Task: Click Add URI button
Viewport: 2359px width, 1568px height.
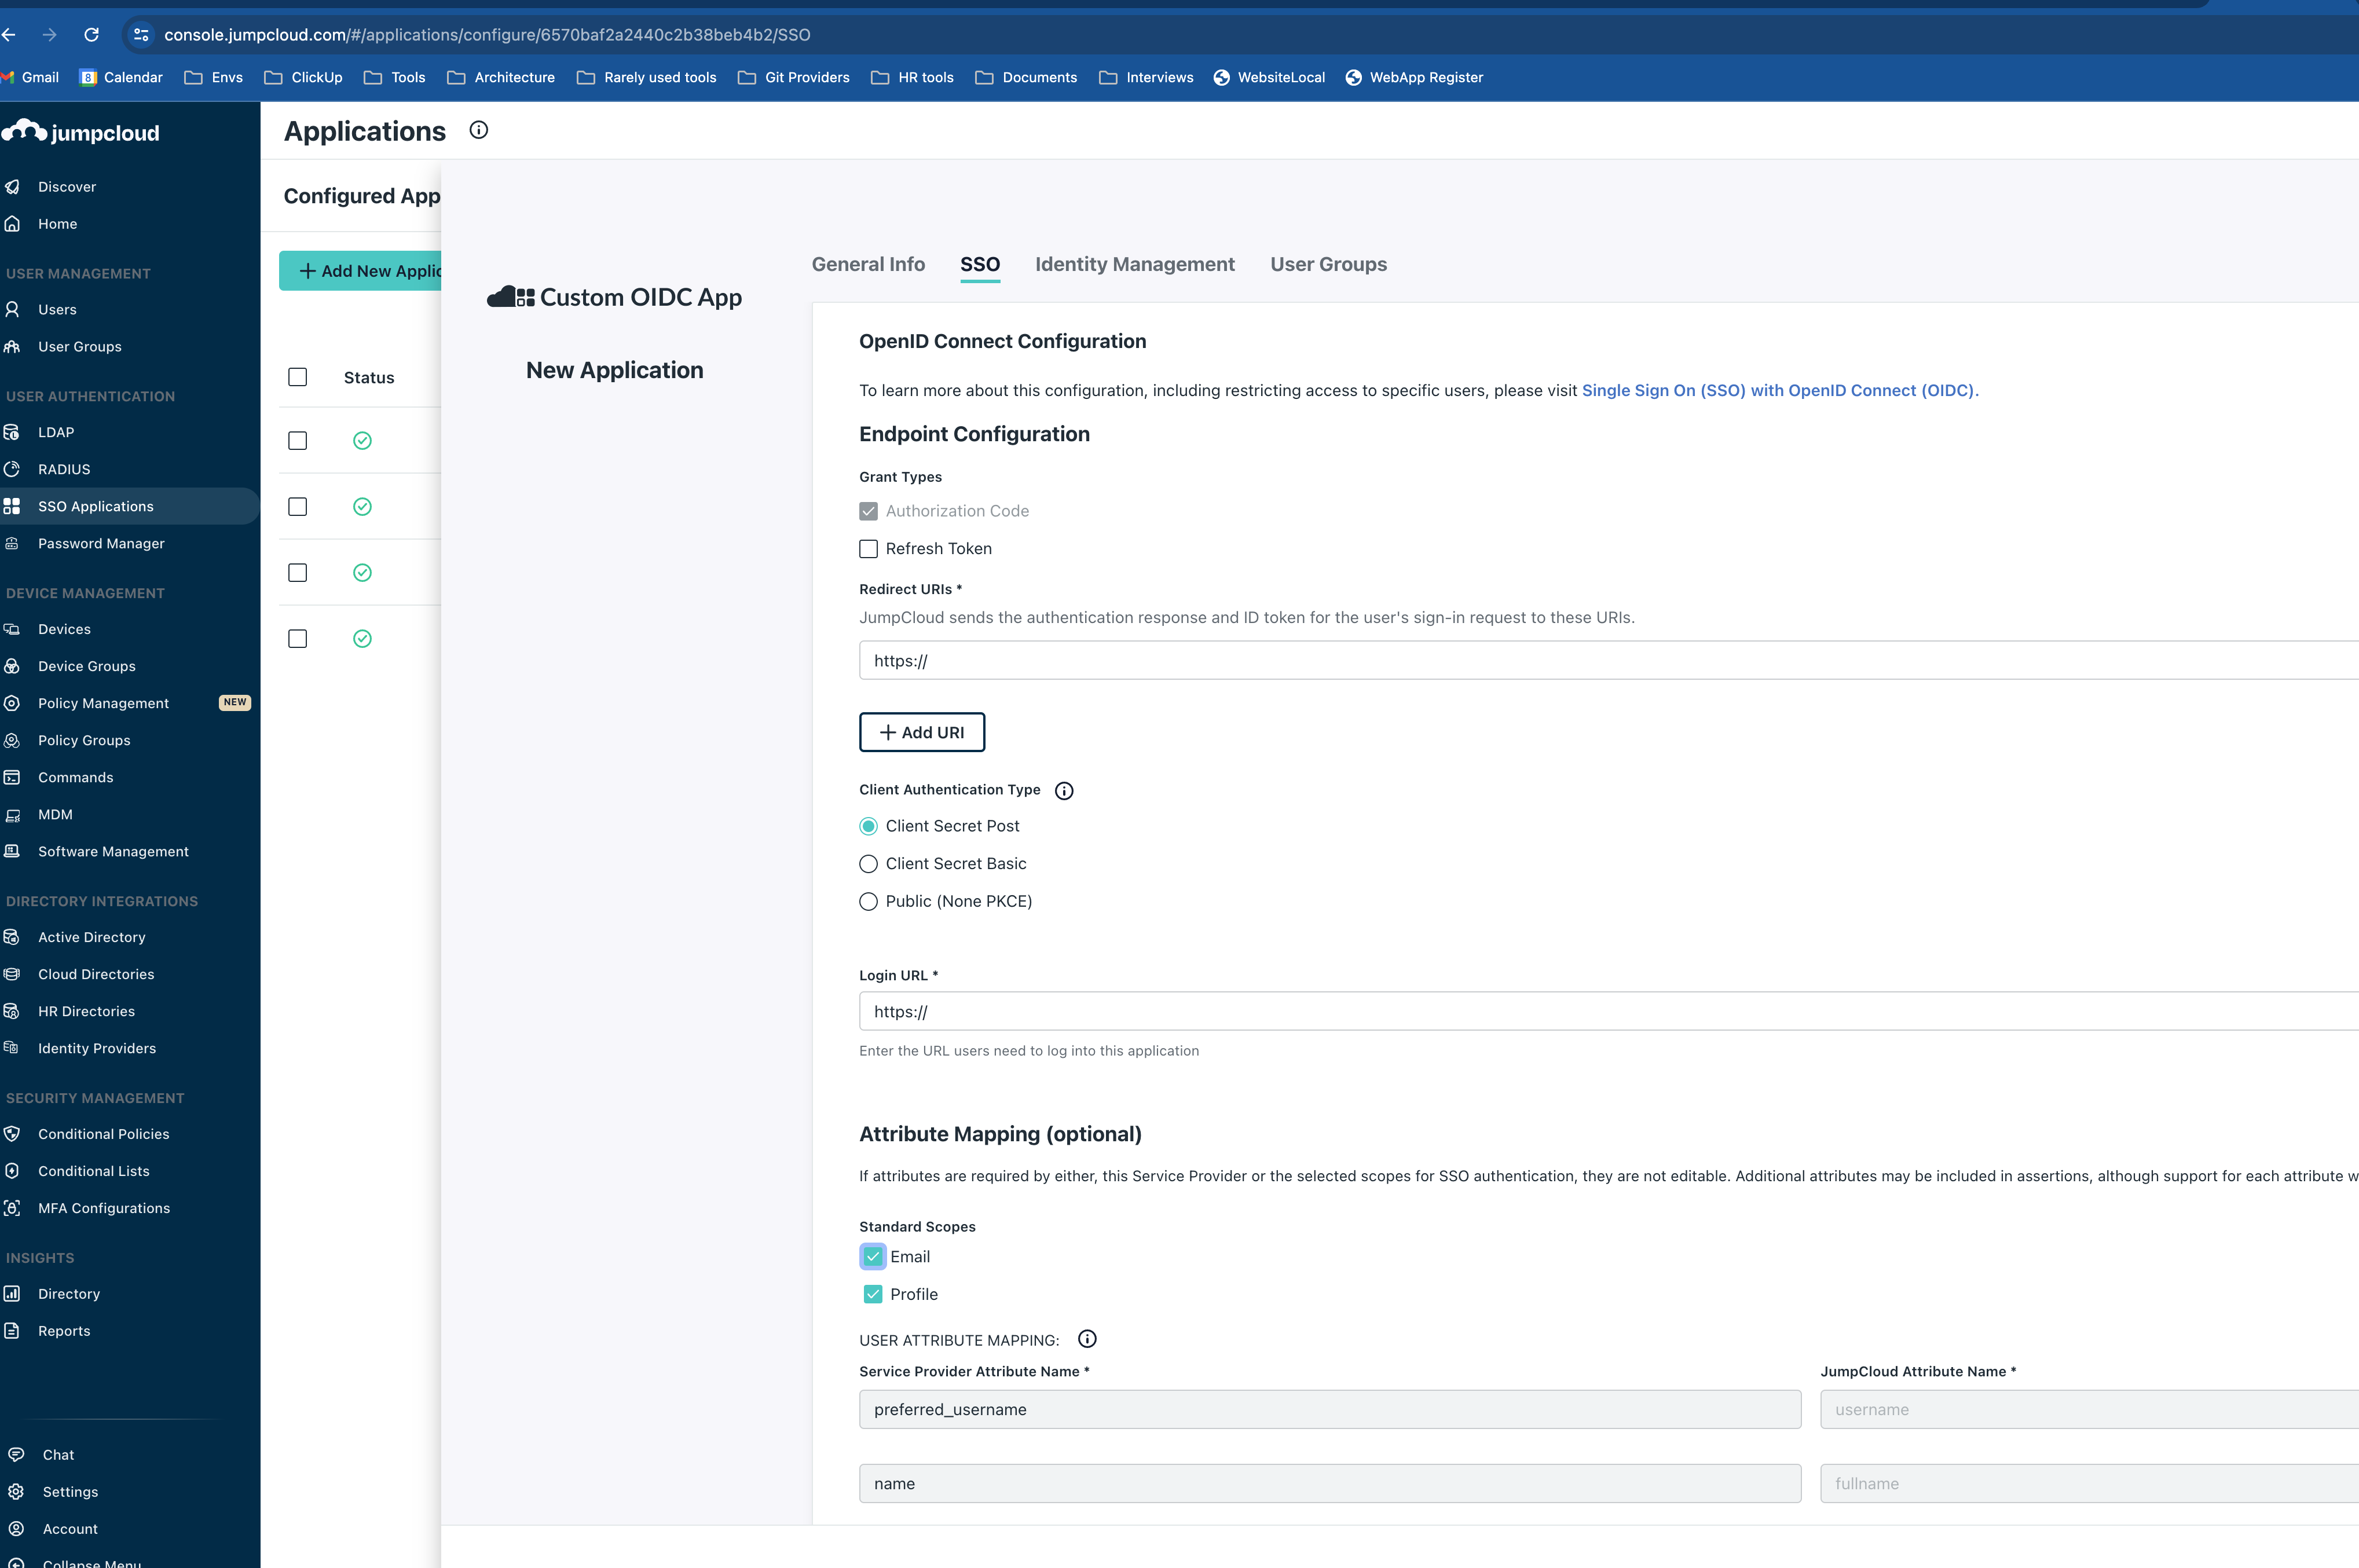Action: coord(922,731)
